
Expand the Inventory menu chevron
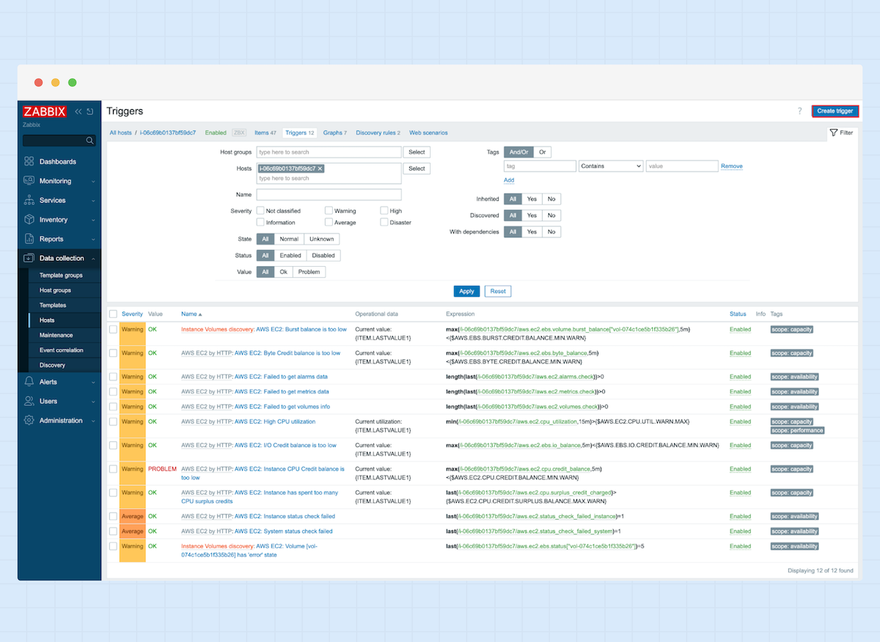click(x=93, y=220)
